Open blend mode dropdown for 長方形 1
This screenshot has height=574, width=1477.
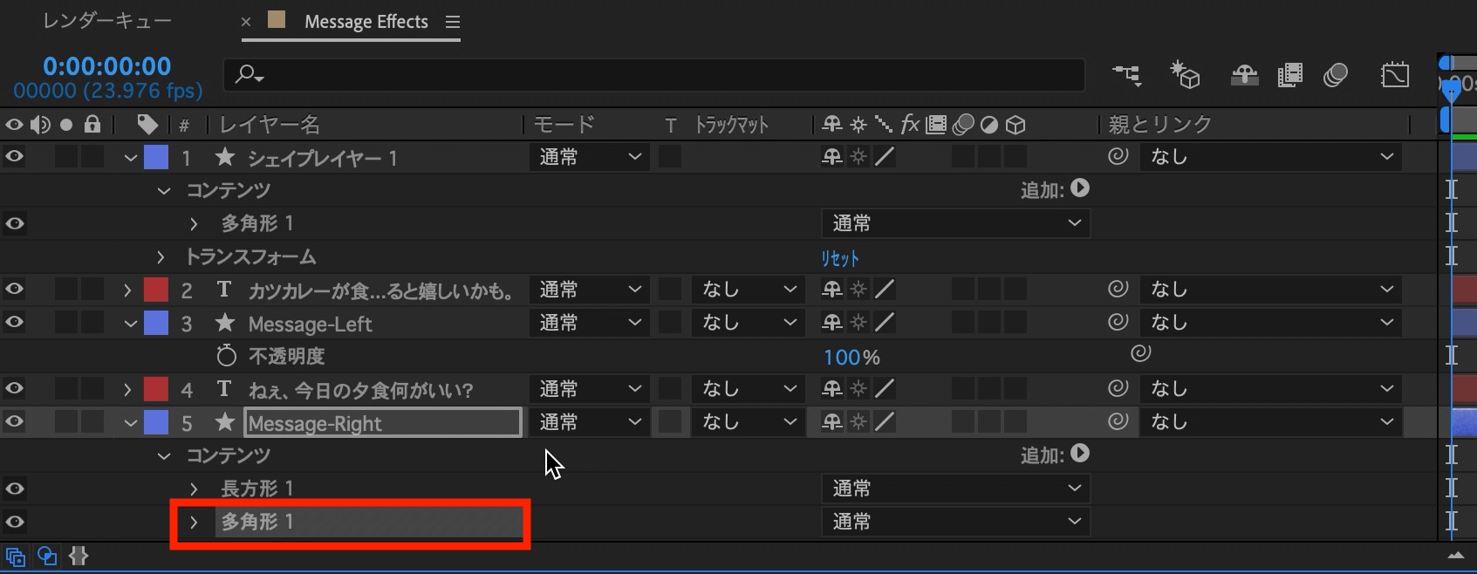[955, 489]
